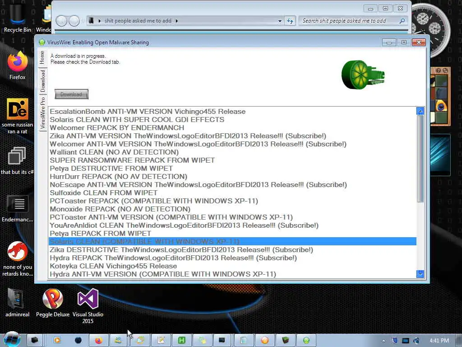The width and height of the screenshot is (462, 347).
Task: Expand the arrow after 'shit people asked me to add'
Action: (177, 21)
